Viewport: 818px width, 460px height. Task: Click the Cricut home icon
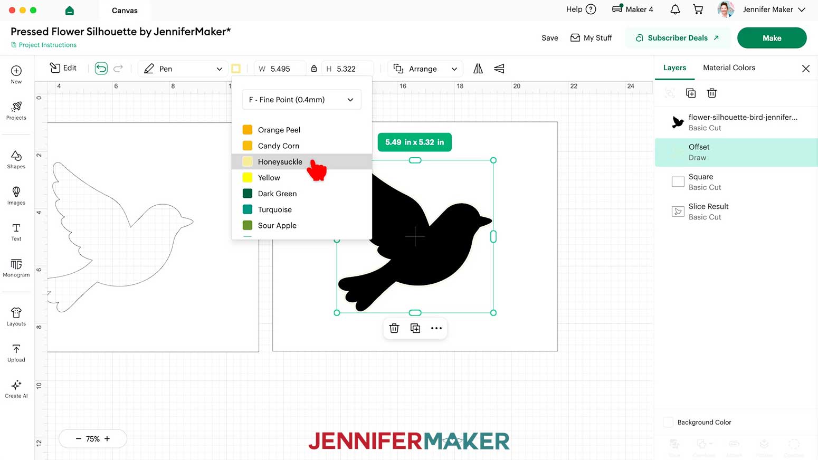point(69,10)
